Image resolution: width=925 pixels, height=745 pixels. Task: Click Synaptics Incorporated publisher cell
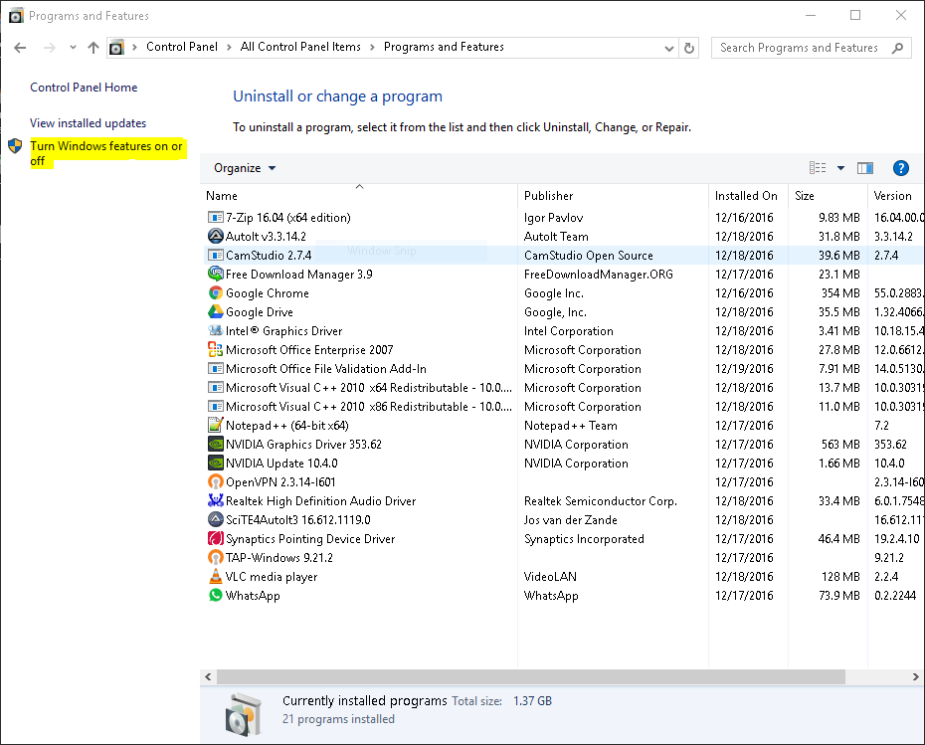(x=584, y=539)
